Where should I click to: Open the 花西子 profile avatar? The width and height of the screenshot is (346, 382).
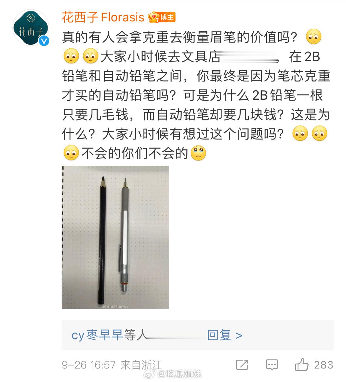click(x=31, y=28)
